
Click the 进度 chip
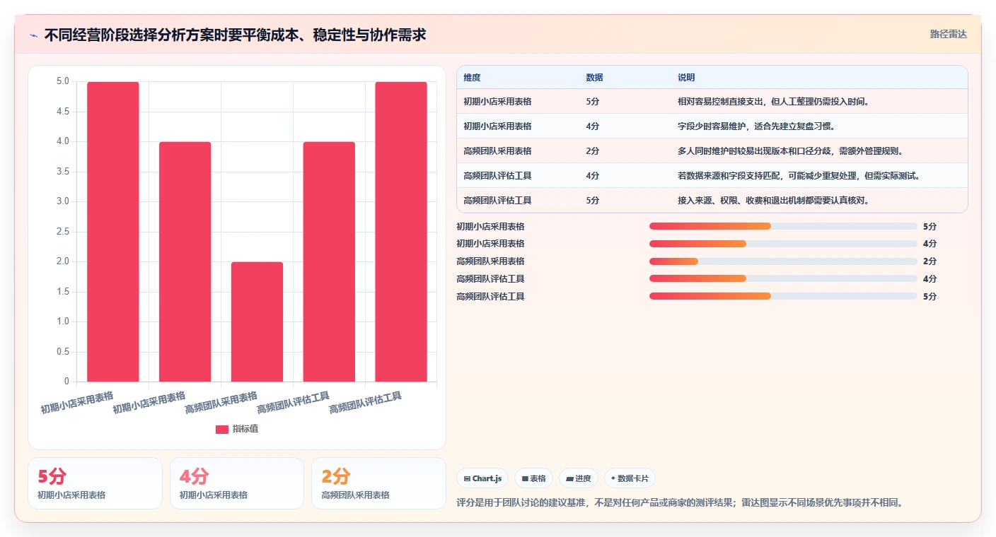pyautogui.click(x=579, y=478)
